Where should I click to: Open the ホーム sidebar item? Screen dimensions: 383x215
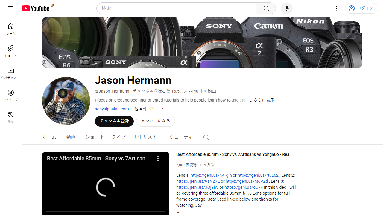(x=11, y=29)
